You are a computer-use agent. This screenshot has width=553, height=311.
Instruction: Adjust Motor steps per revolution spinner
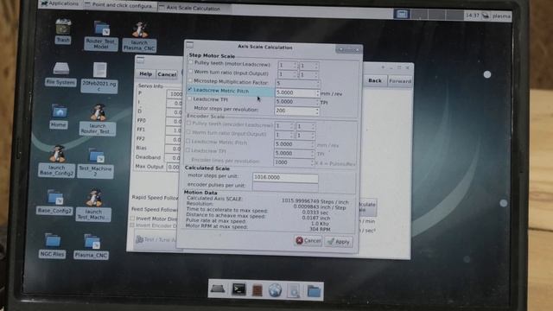pyautogui.click(x=317, y=111)
